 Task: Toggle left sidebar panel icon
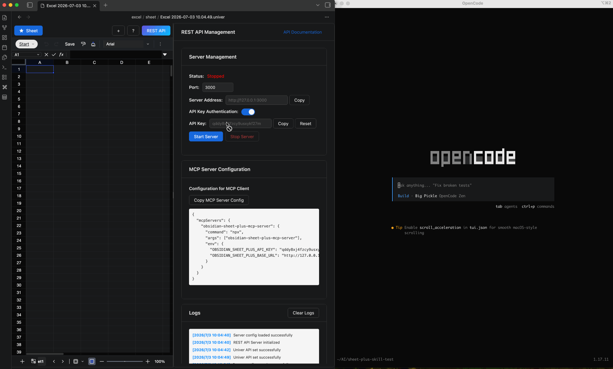point(30,5)
